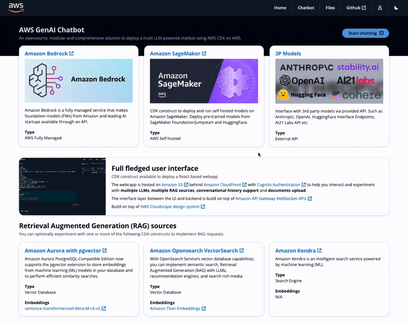This screenshot has height=322, width=408.
Task: Click external icon after Opensearch VectorSearch
Action: click(241, 250)
